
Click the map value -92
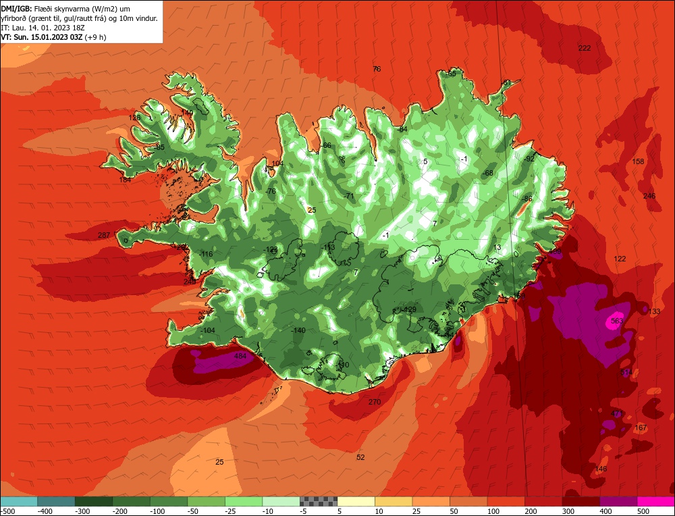pos(529,159)
